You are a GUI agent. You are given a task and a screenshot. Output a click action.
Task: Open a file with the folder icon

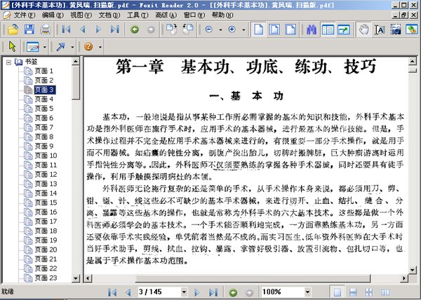[13, 29]
